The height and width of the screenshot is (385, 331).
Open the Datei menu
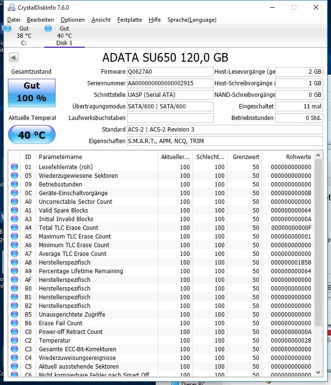13,20
